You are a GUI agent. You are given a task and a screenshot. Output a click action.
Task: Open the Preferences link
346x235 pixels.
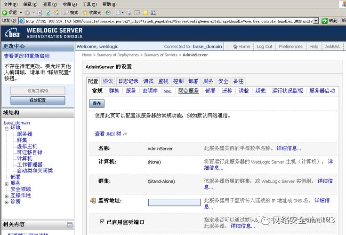(290, 47)
